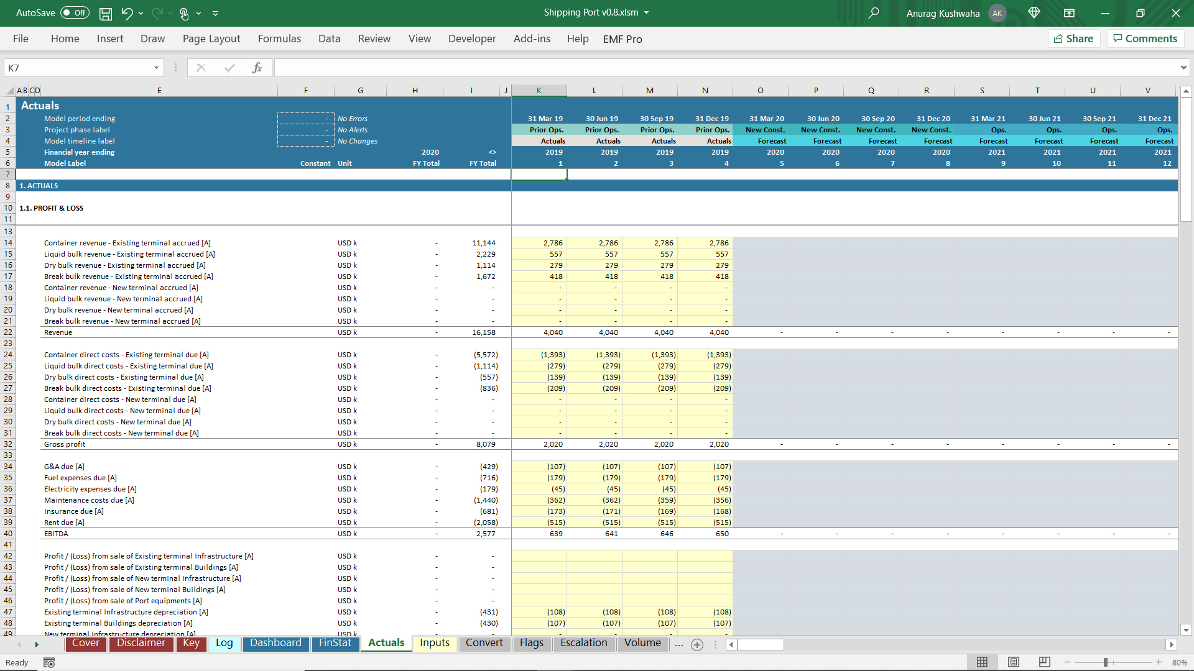The height and width of the screenshot is (671, 1194).
Task: Expand the Name Box dropdown
Action: [x=156, y=68]
